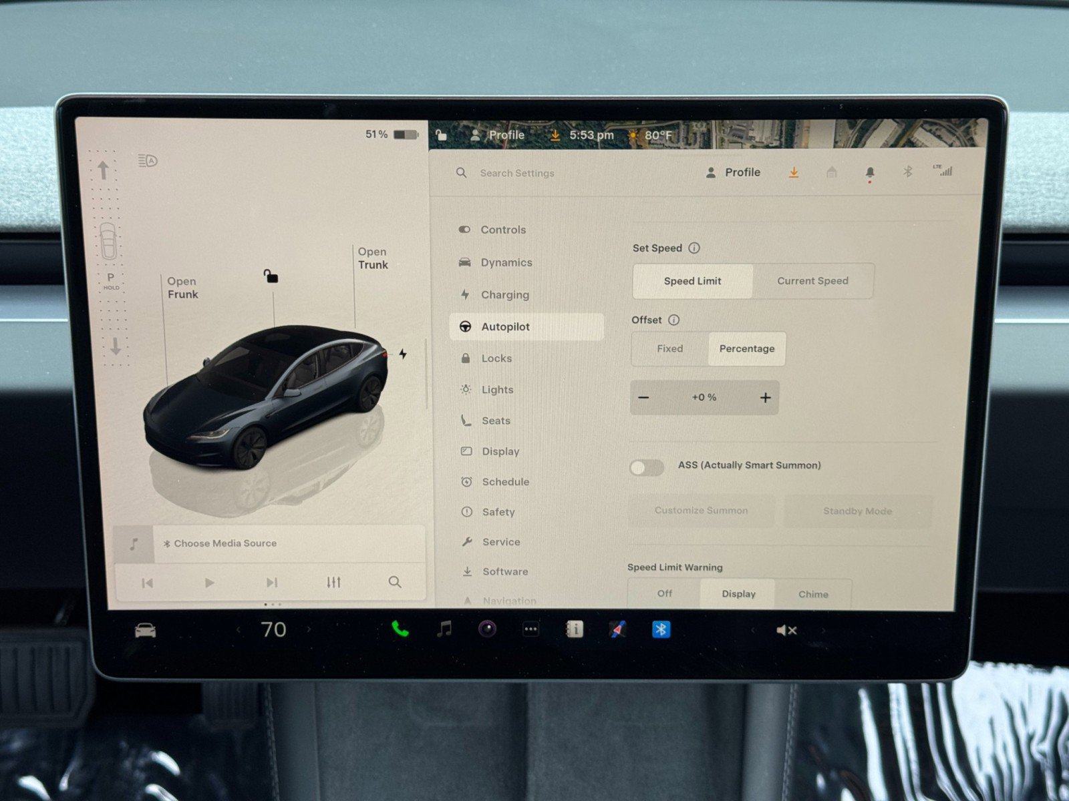
Task: Toggle ASS (Actually Smart Summon) switch
Action: [x=646, y=468]
